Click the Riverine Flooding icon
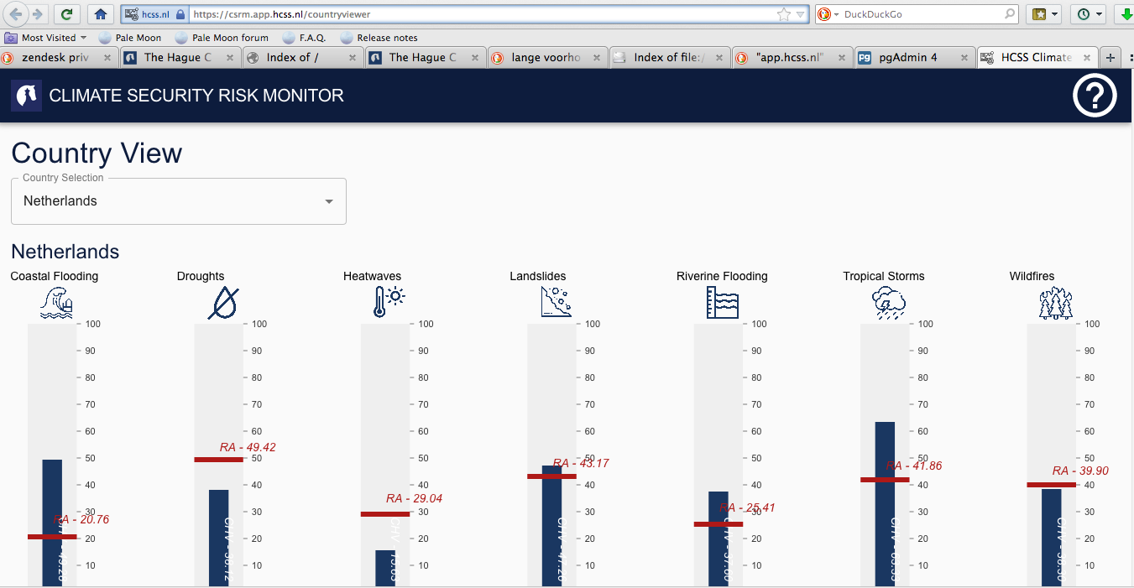Image resolution: width=1134 pixels, height=588 pixels. [722, 303]
